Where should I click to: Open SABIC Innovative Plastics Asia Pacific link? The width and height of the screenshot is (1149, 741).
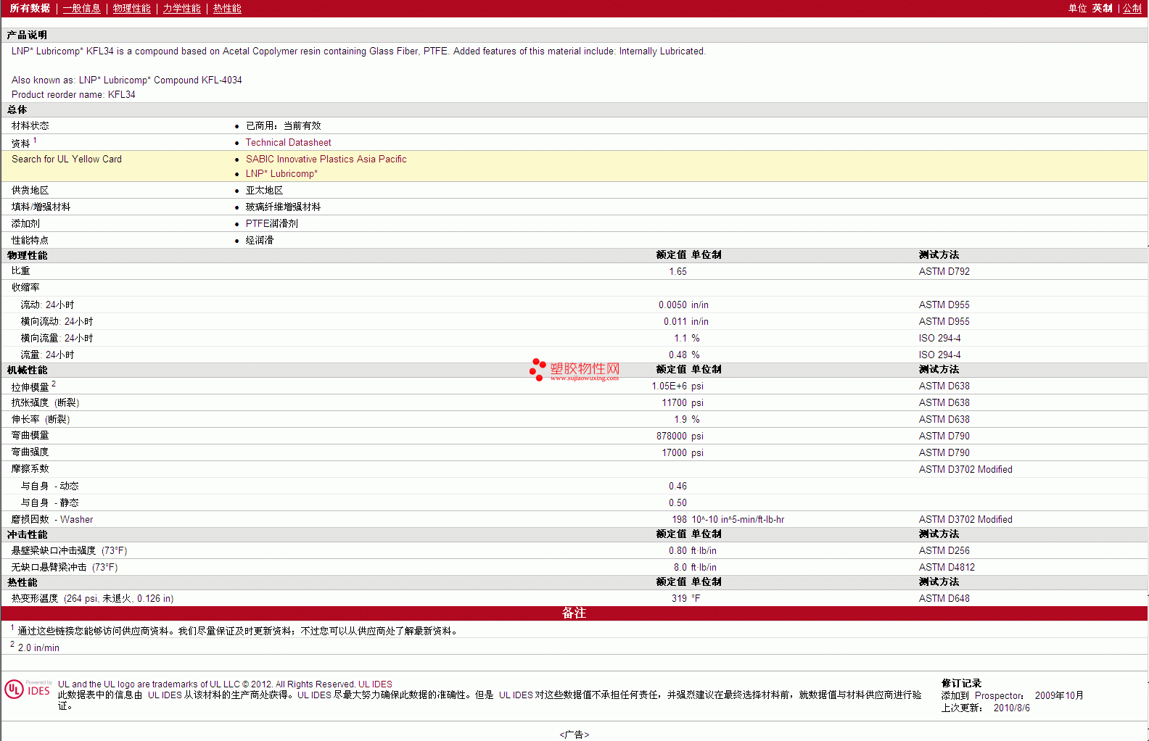326,160
